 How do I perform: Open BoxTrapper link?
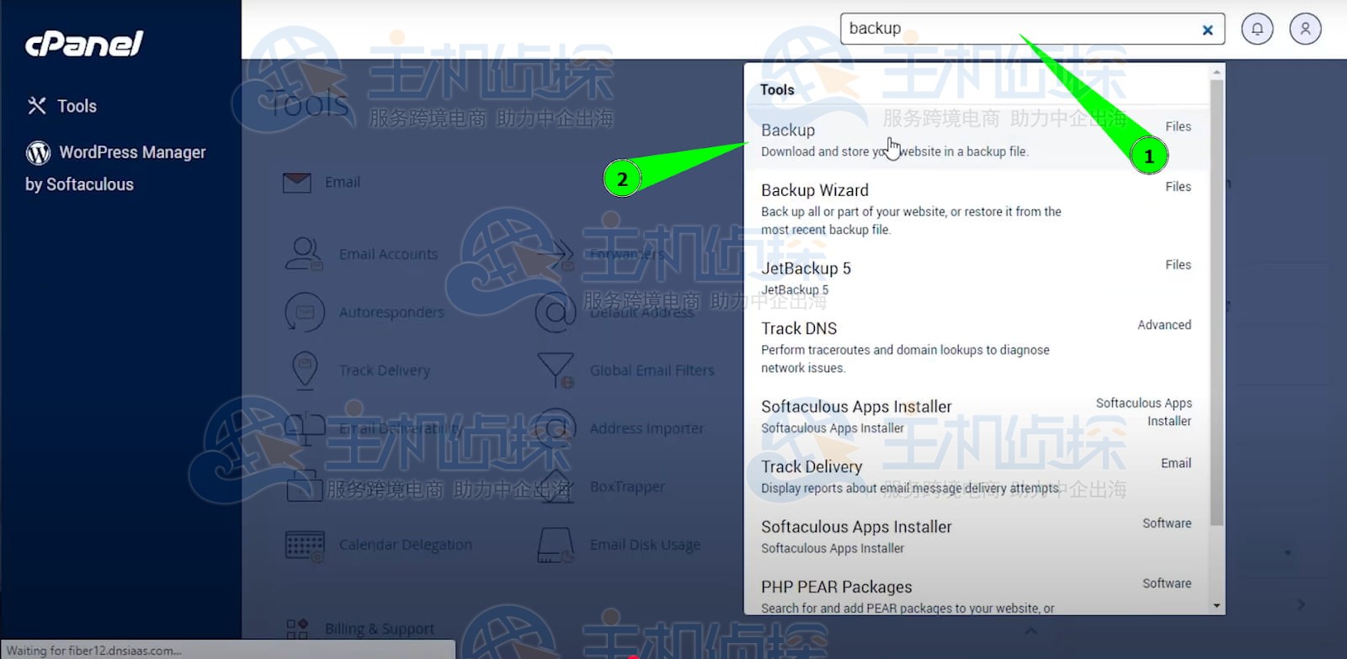coord(627,486)
